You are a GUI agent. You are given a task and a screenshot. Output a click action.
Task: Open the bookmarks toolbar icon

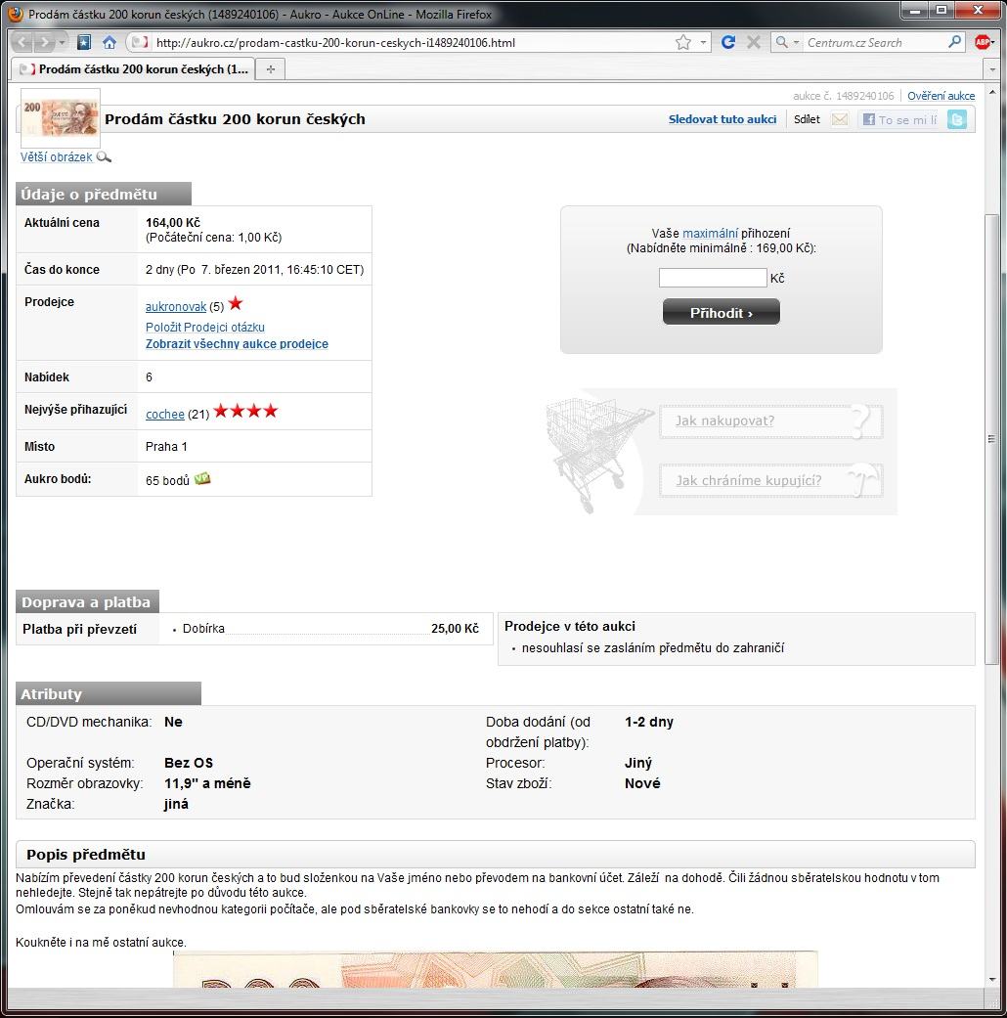click(x=84, y=43)
